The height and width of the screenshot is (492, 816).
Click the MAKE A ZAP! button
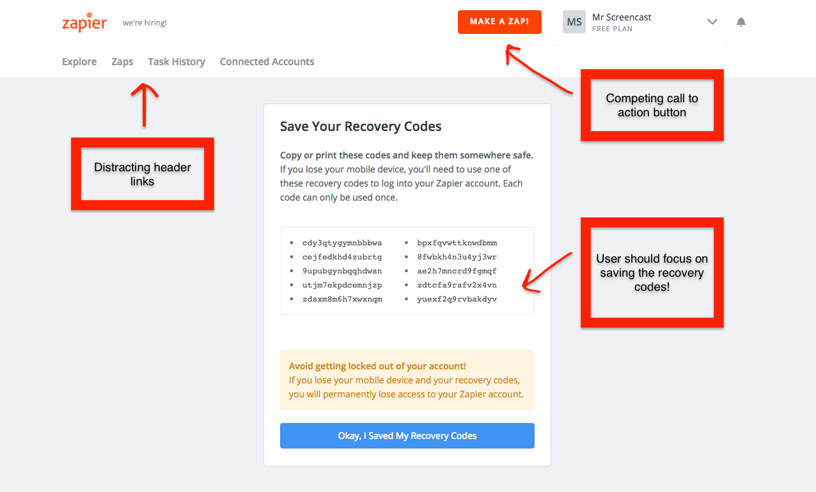point(499,21)
